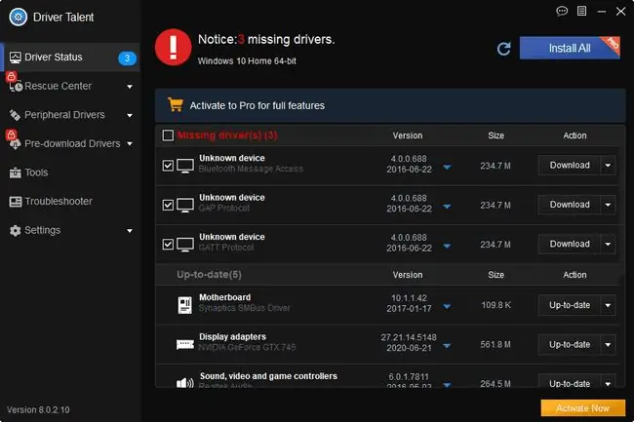Uncheck the GAP Protocol driver checkbox

click(168, 205)
